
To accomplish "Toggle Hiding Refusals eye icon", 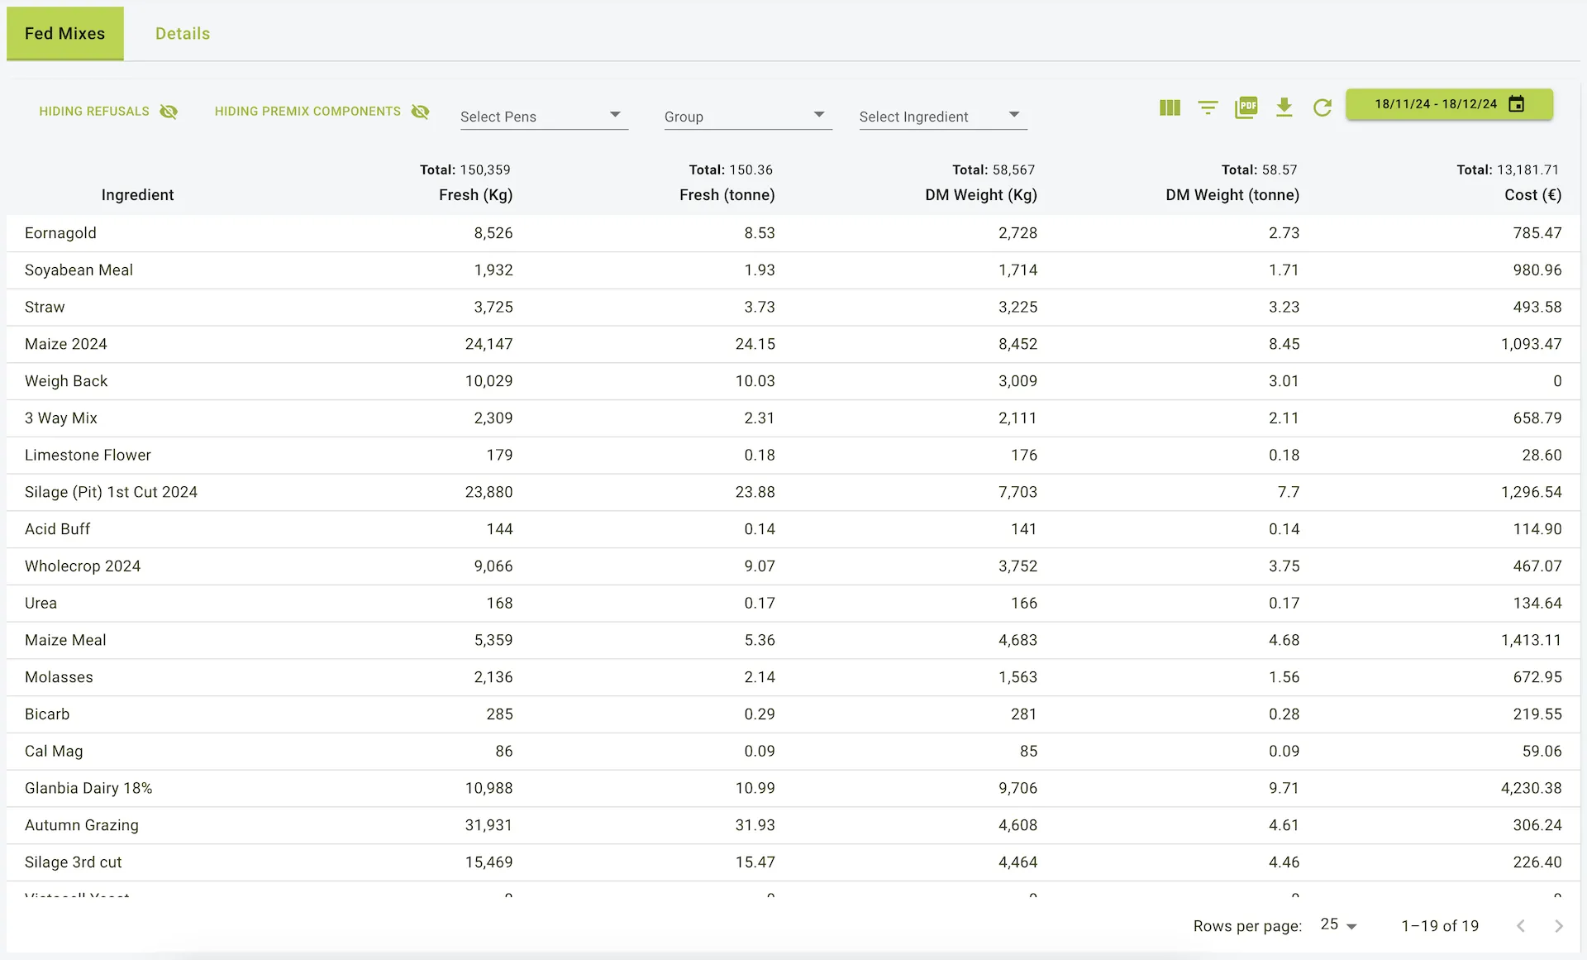I will [x=169, y=112].
